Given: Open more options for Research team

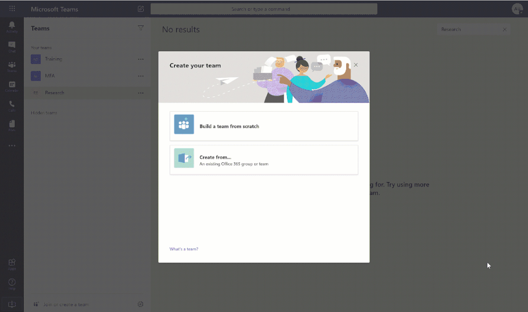Looking at the screenshot, I should [x=141, y=93].
